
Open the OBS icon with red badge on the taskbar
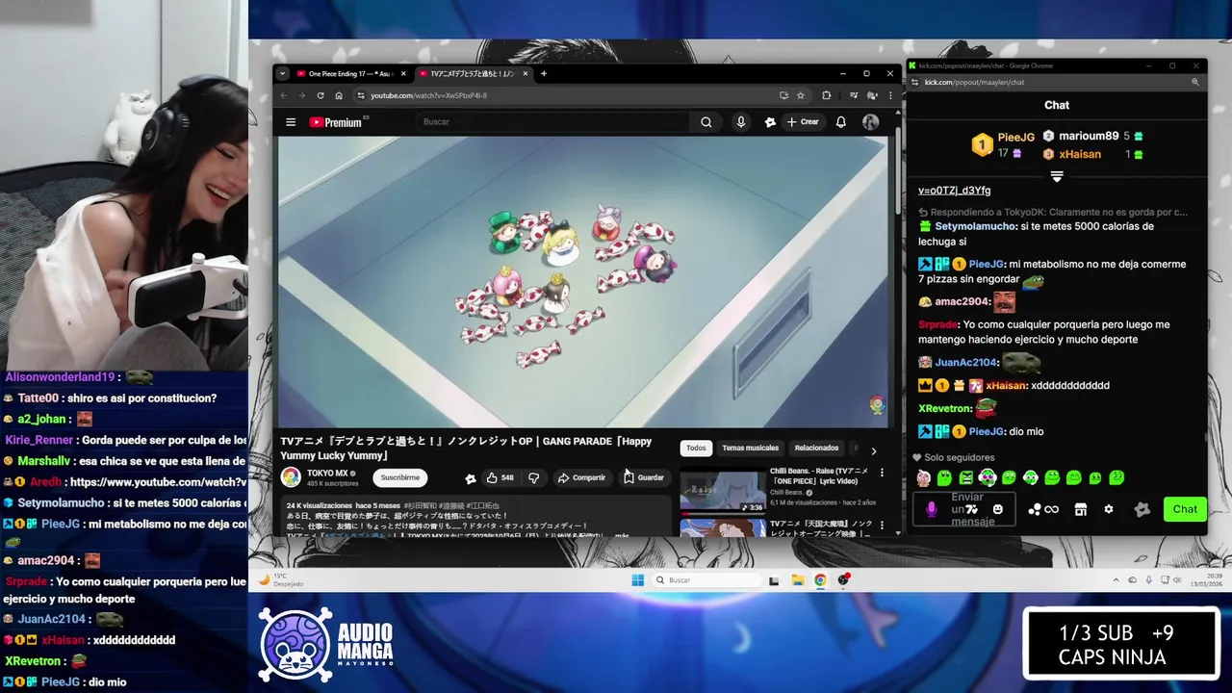pos(843,579)
